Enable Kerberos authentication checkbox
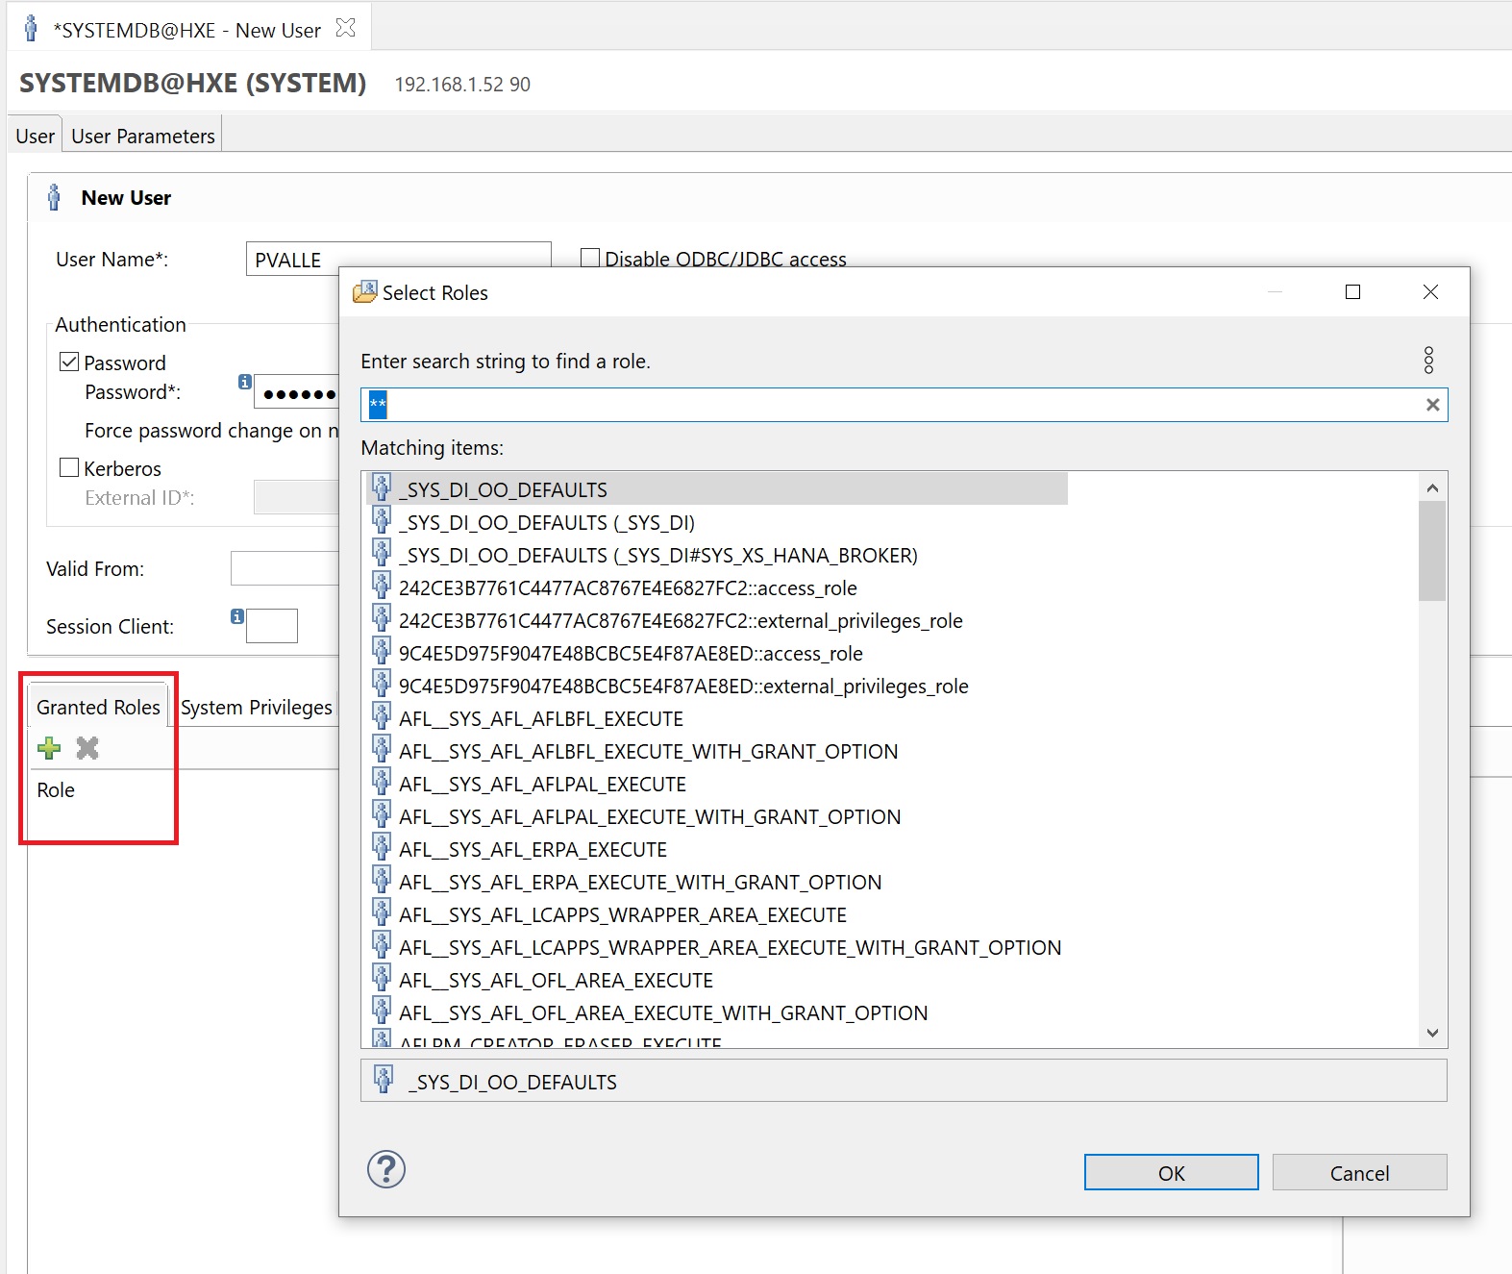 click(x=69, y=468)
